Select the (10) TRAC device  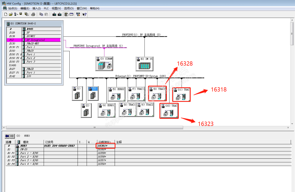(169, 111)
